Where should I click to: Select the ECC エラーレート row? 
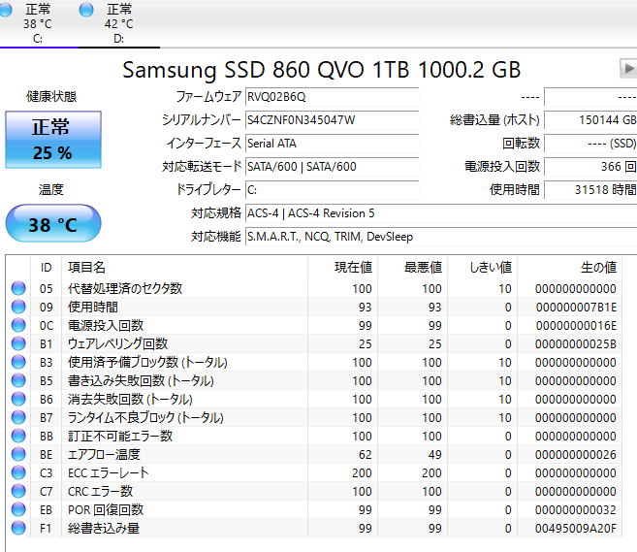pos(313,472)
